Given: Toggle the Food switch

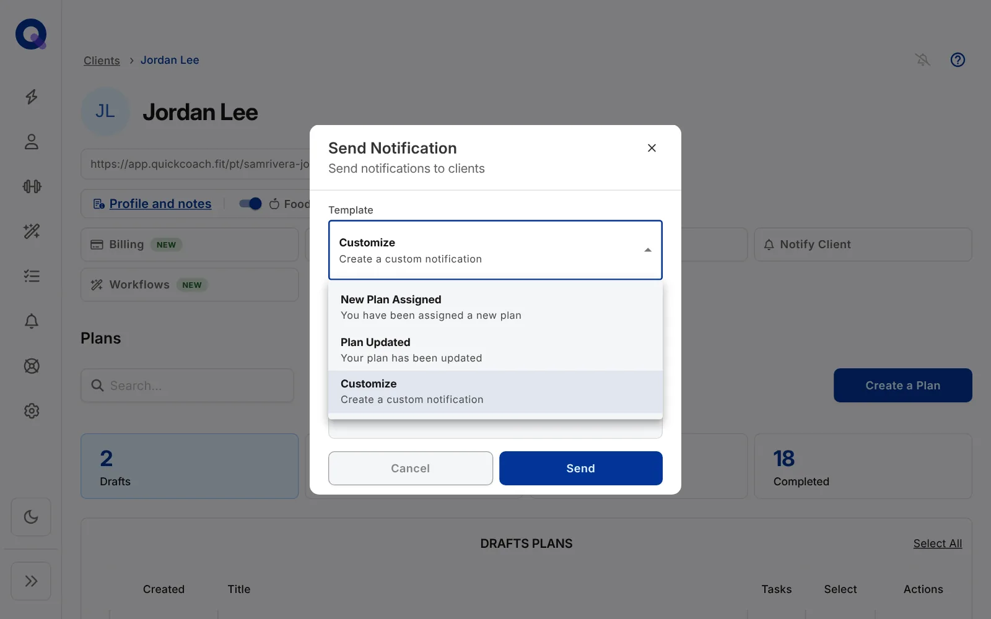Looking at the screenshot, I should 250,204.
